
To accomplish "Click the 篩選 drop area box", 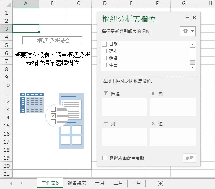I will (124, 107).
